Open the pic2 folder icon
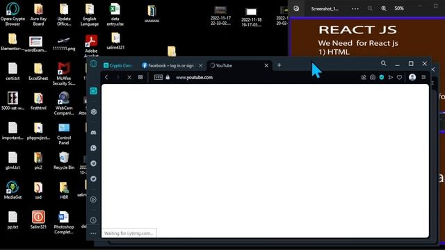The height and width of the screenshot is (250, 445). [38, 160]
